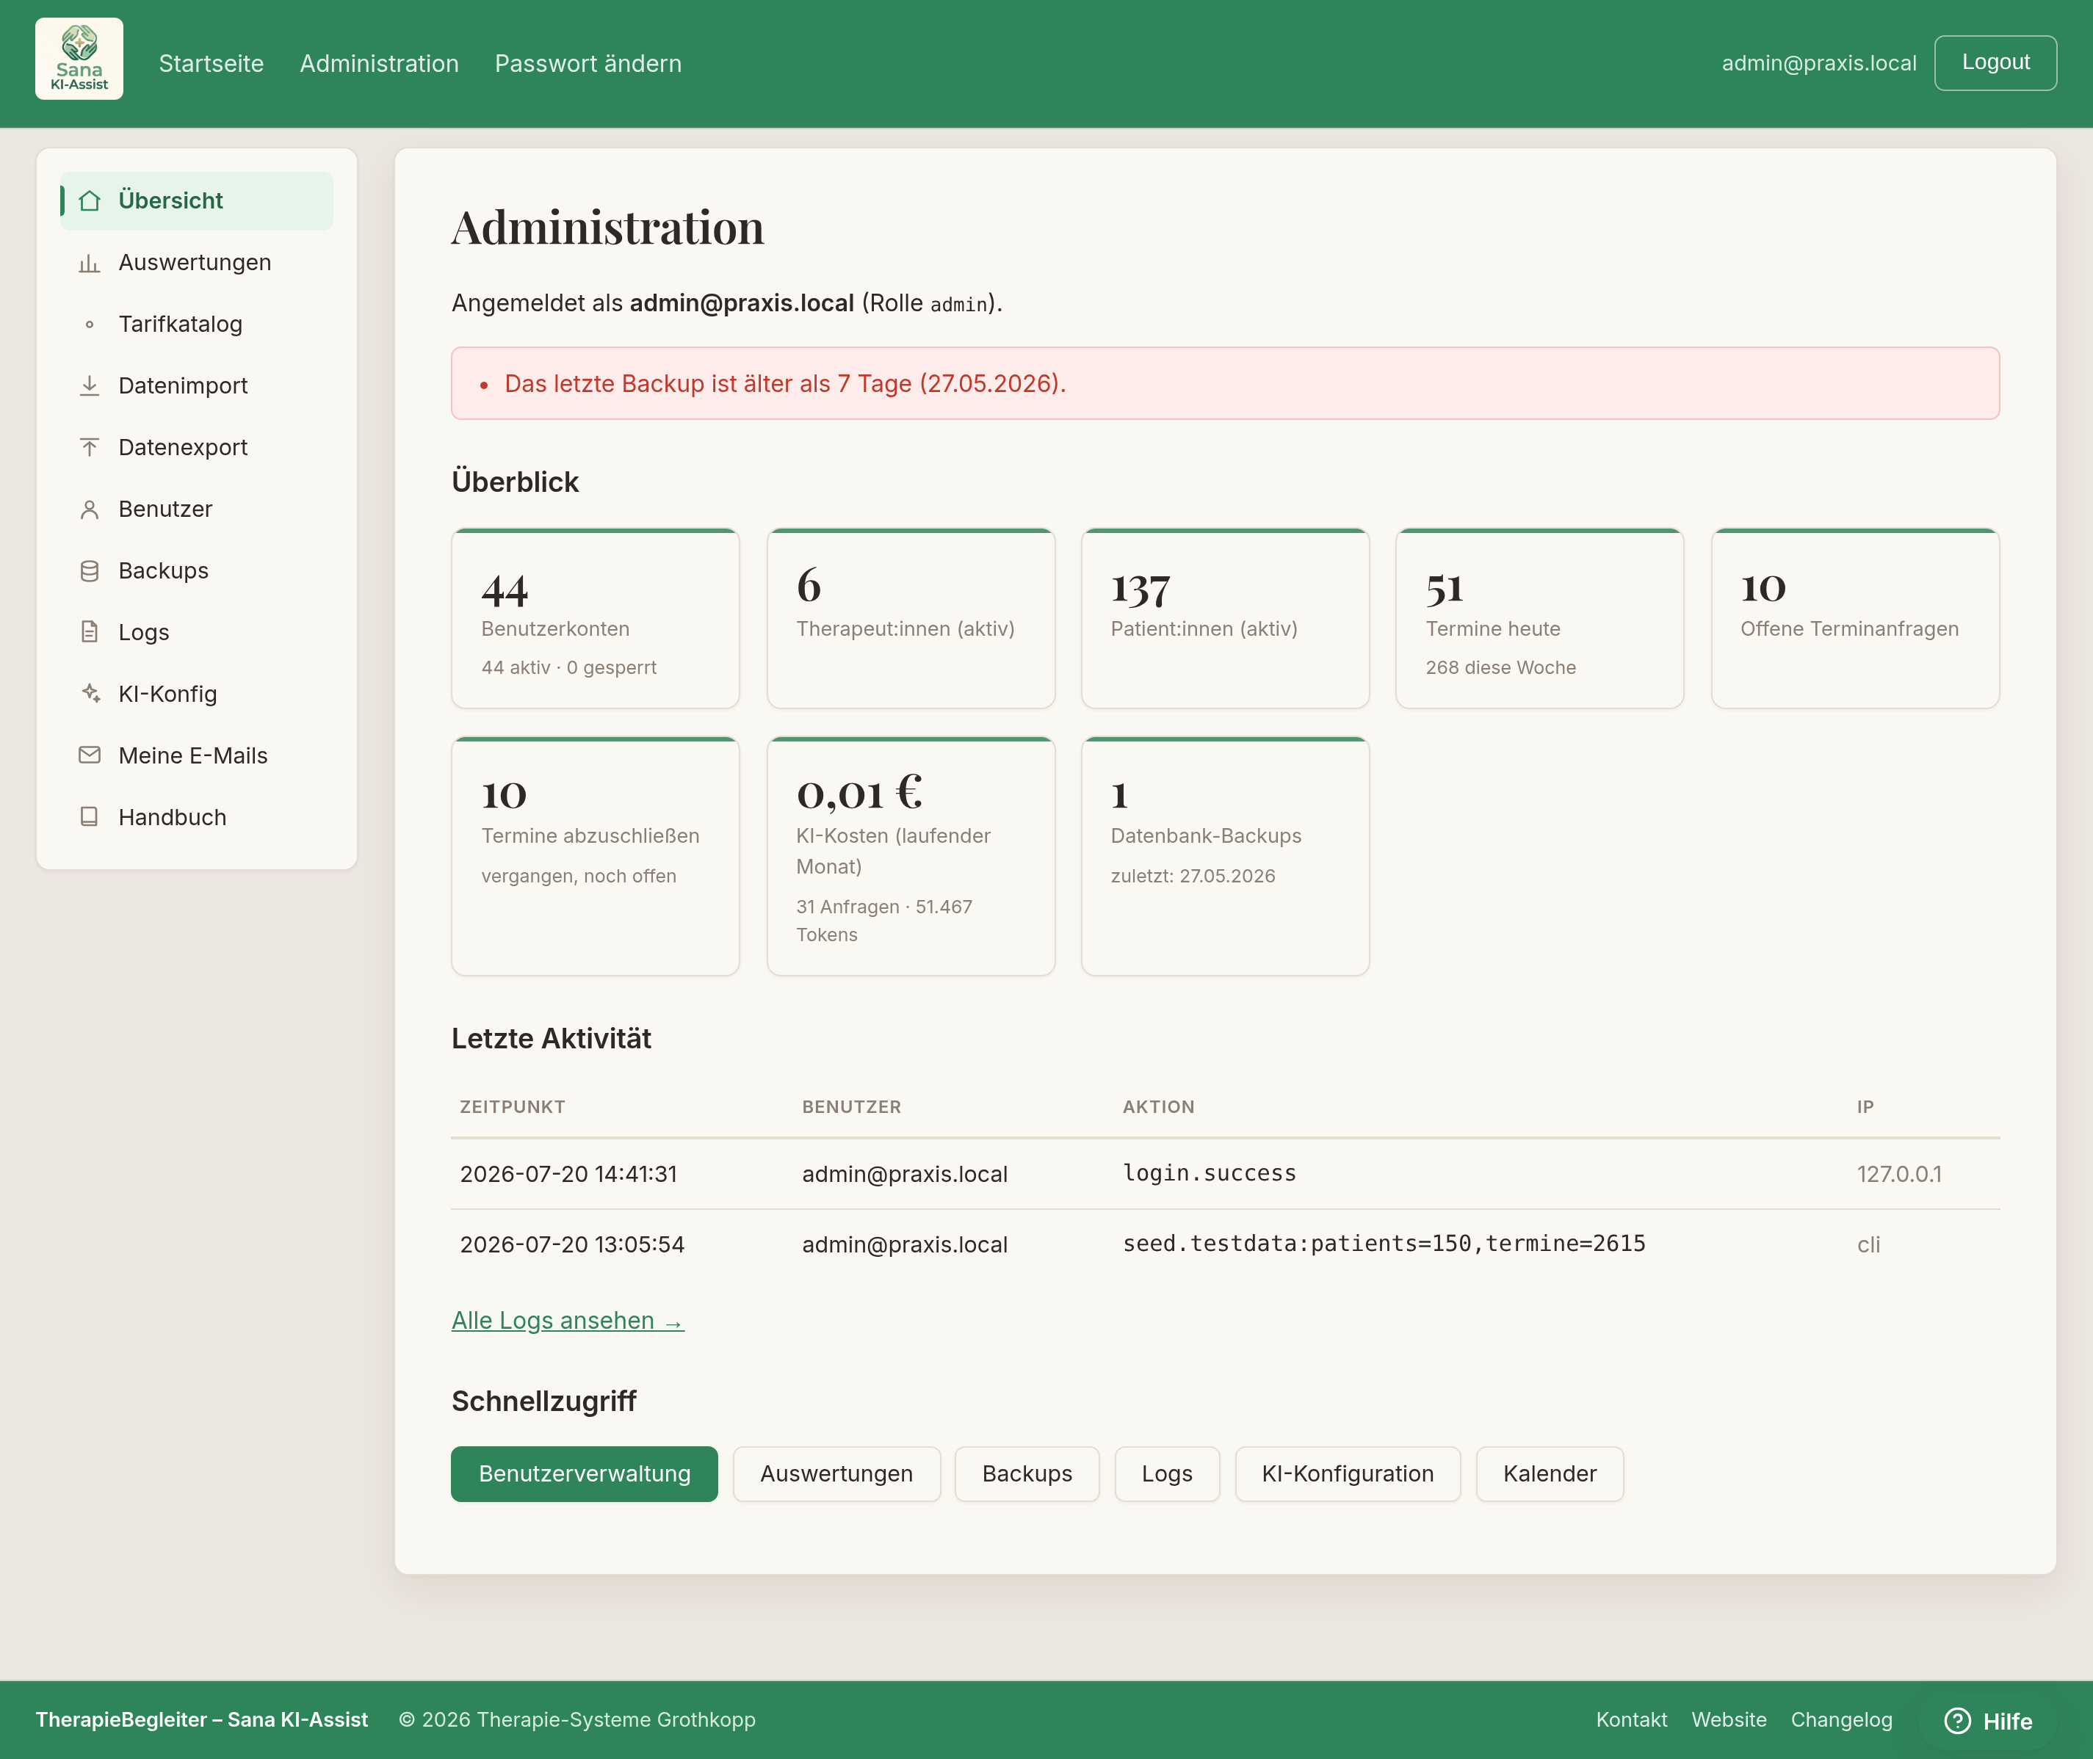Click the Patient:innen (aktiv) card showing 137

click(1225, 618)
